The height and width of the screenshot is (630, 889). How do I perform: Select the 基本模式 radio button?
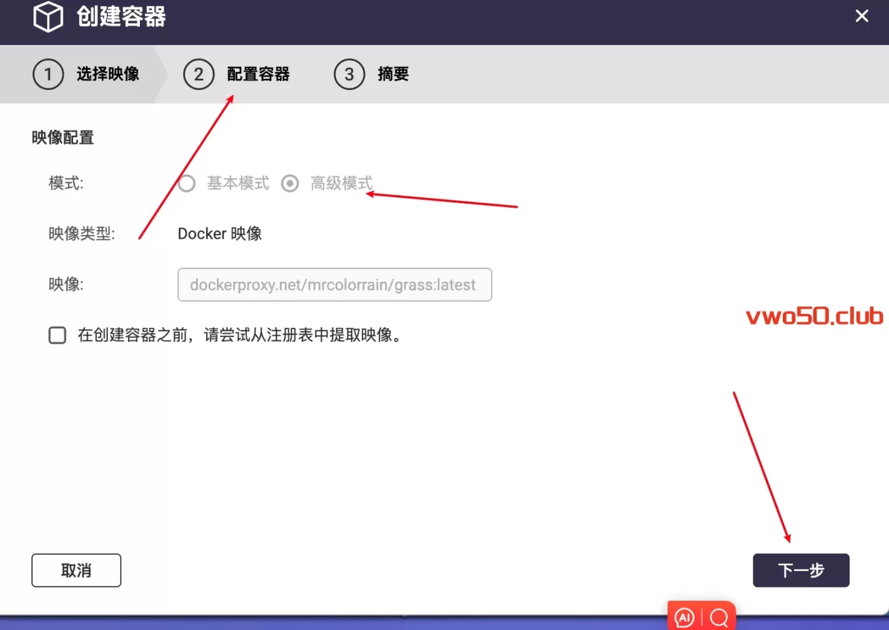[187, 183]
